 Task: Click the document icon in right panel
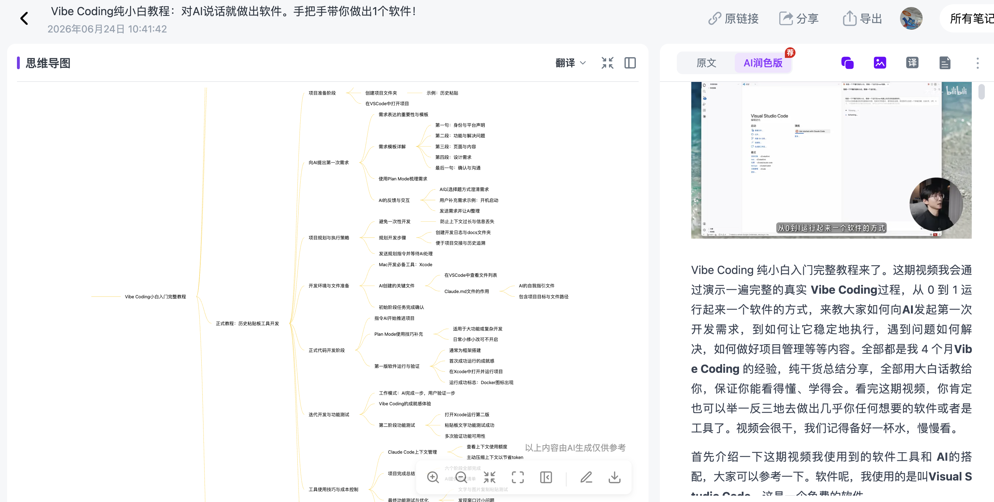coord(945,63)
